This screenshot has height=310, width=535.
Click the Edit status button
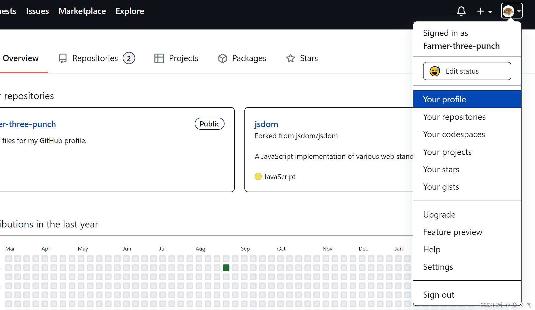click(x=467, y=71)
